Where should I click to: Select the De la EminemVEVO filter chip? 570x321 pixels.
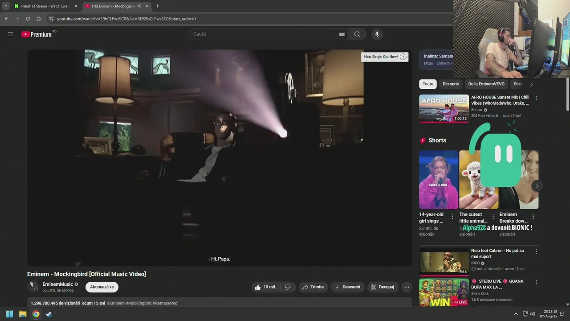486,84
